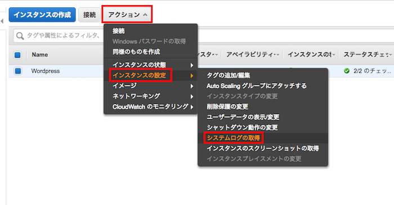The height and width of the screenshot is (205, 394).
Task: Expand the イメージ submenu
Action: (x=150, y=86)
